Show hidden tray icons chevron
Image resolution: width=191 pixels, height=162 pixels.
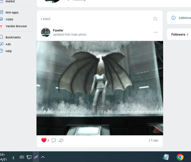[x=43, y=157]
